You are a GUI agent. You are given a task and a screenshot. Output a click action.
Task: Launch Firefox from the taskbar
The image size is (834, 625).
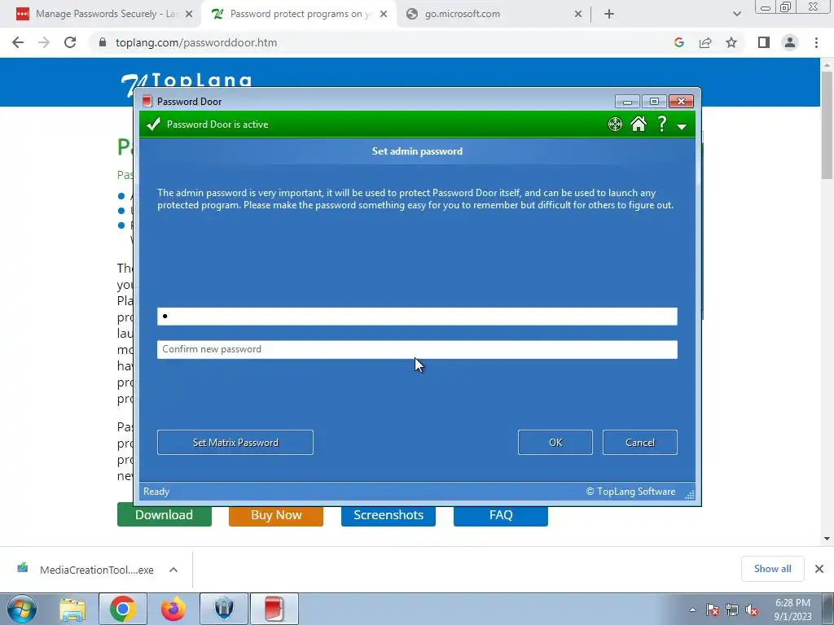tap(173, 609)
